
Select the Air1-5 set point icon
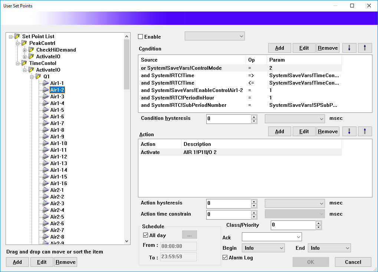(x=46, y=110)
